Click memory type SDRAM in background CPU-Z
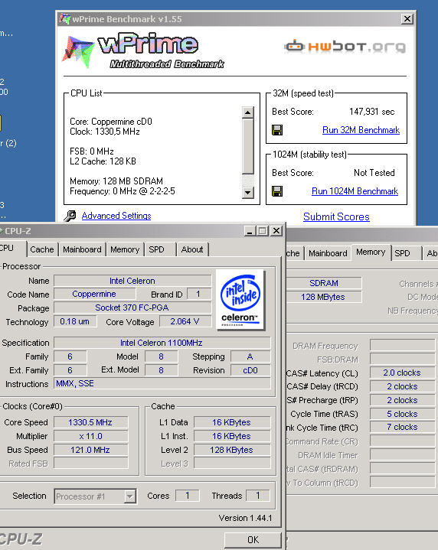The height and width of the screenshot is (550, 438). [x=324, y=283]
